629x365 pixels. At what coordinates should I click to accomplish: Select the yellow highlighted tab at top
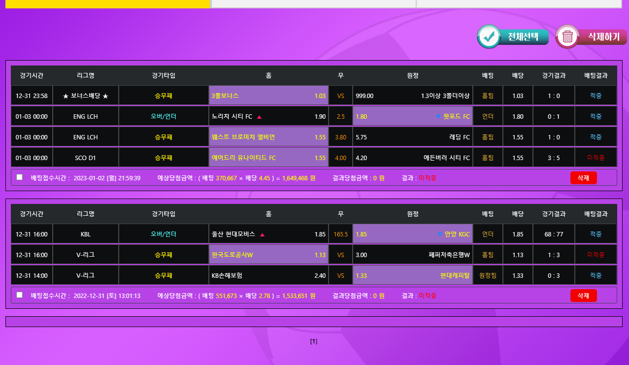coord(107,4)
